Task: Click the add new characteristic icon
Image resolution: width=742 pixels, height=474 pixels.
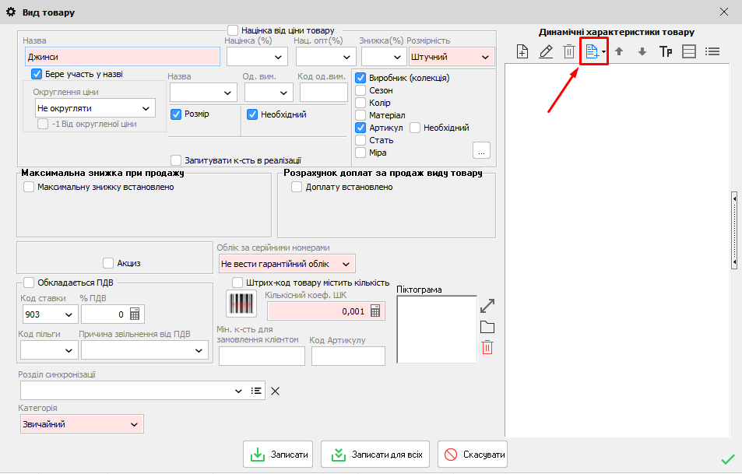Action: click(522, 51)
